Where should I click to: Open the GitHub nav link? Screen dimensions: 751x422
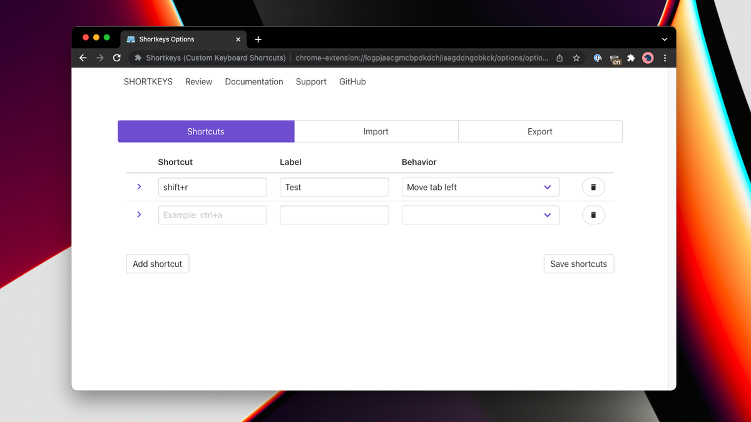(352, 81)
